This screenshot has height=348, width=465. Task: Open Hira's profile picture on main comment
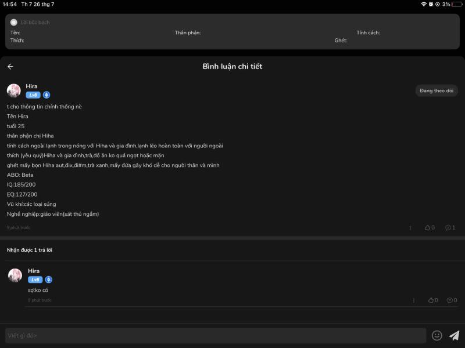pyautogui.click(x=14, y=90)
